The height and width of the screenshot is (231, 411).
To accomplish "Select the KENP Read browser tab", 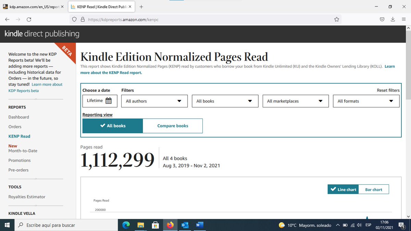I will coord(101,7).
